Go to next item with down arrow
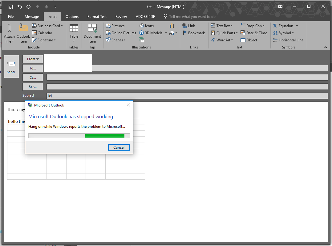332x246 pixels. 47,7
